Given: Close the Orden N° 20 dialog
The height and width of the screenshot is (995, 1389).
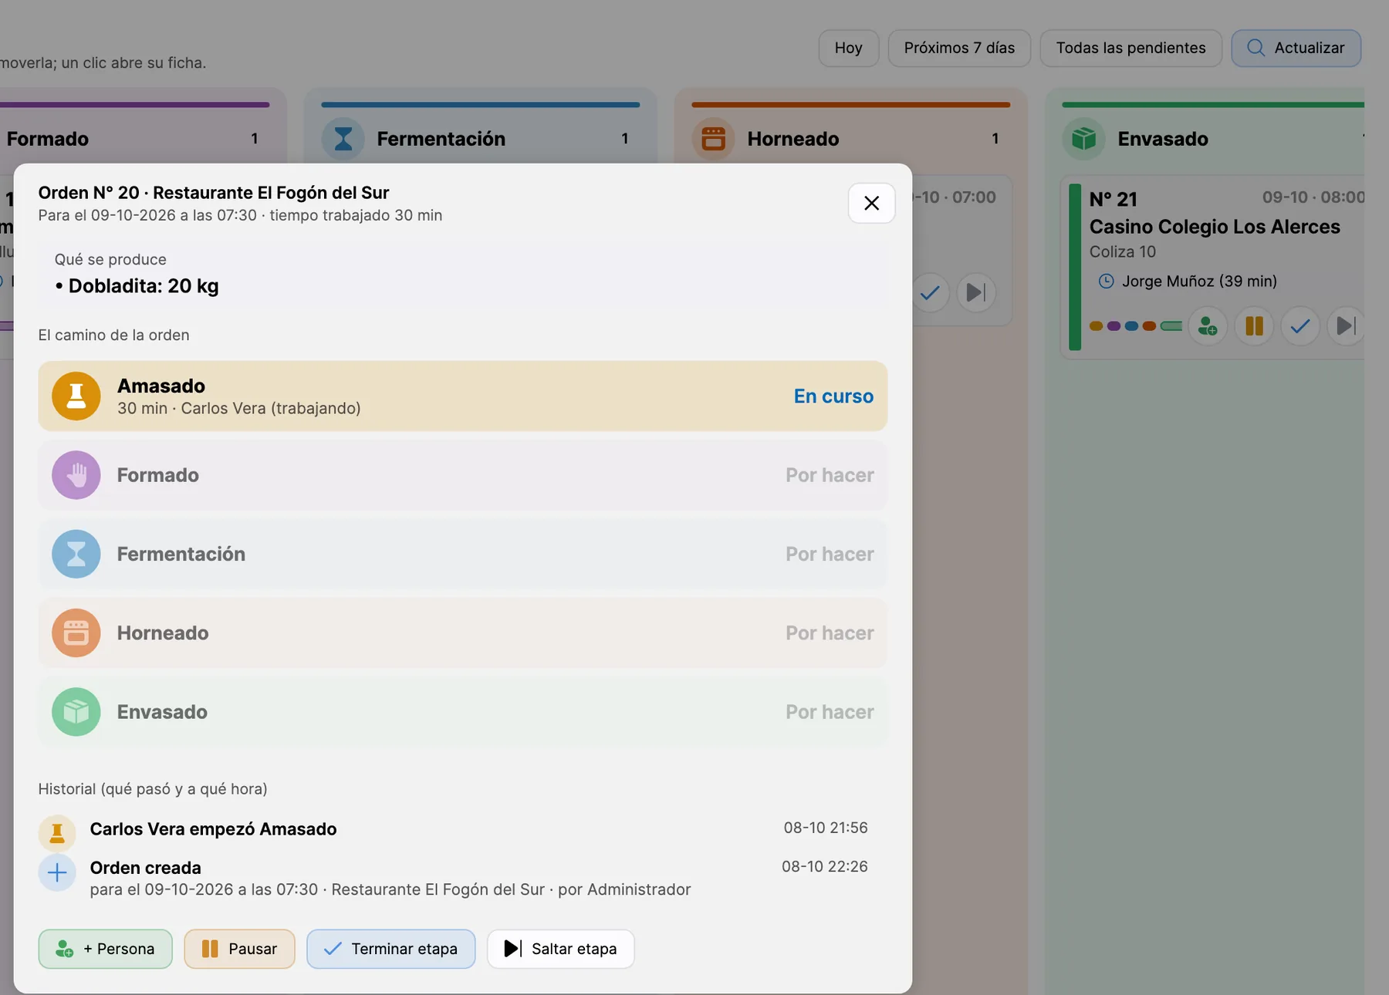Looking at the screenshot, I should pos(872,203).
